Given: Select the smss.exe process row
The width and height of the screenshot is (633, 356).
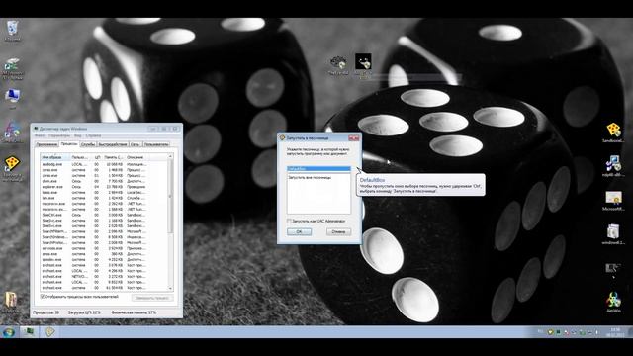Looking at the screenshot, I should (x=104, y=254).
